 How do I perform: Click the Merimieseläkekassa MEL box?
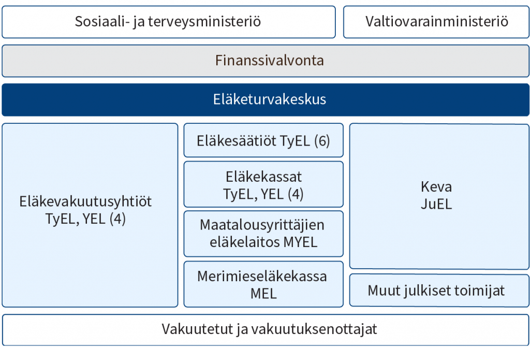coord(263,284)
